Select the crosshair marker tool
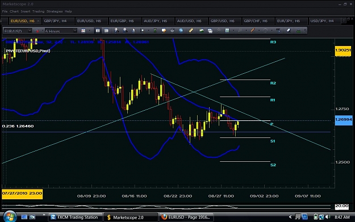This screenshot has height=222, width=355. [x=142, y=30]
